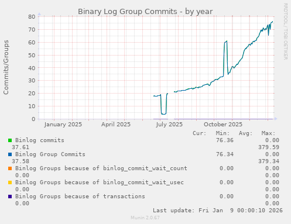Screen dimensions: 291x224
Task: Click the y-axis value 80
Action: pyautogui.click(x=32, y=17)
